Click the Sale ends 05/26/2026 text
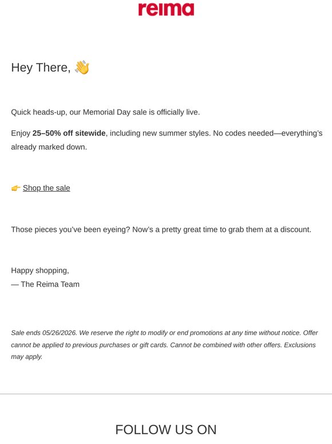 click(44, 333)
